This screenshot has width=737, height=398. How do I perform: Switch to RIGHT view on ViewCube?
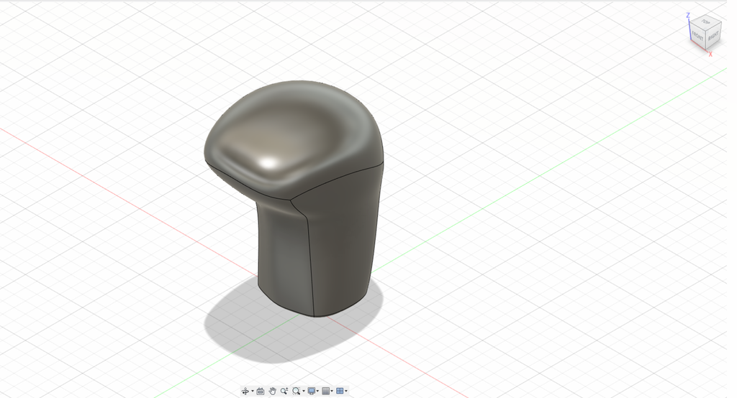tap(713, 34)
